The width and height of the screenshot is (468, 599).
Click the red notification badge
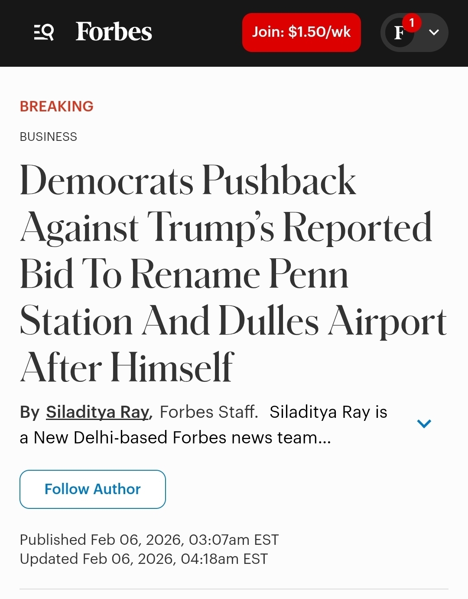pos(412,23)
